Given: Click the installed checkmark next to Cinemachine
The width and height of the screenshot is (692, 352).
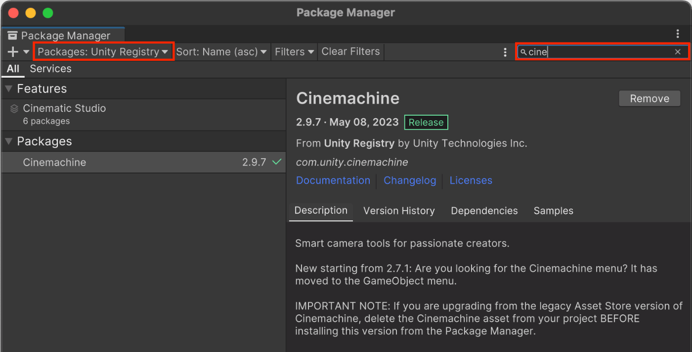Looking at the screenshot, I should point(277,162).
